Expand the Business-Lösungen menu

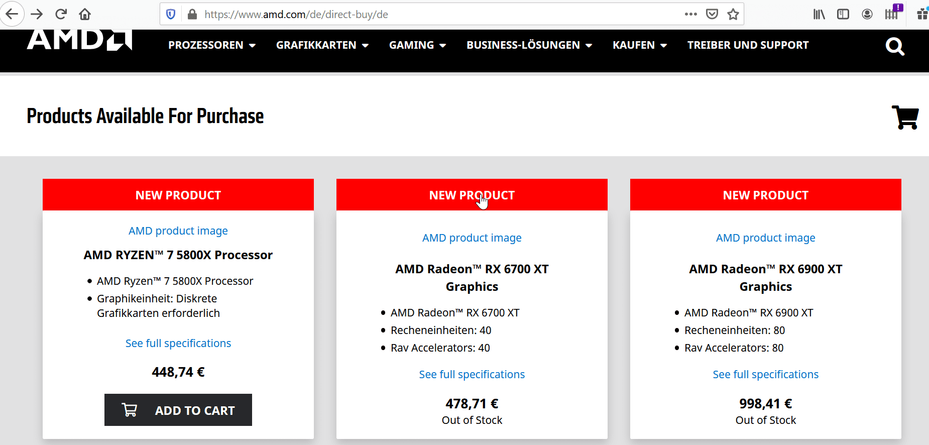pos(529,45)
